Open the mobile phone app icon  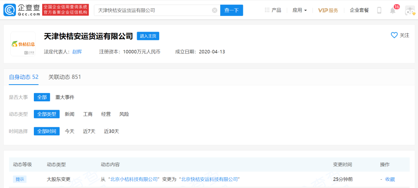pos(379,10)
